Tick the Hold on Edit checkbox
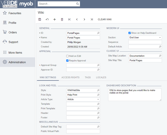This screenshot has width=167, height=135. (67, 56)
